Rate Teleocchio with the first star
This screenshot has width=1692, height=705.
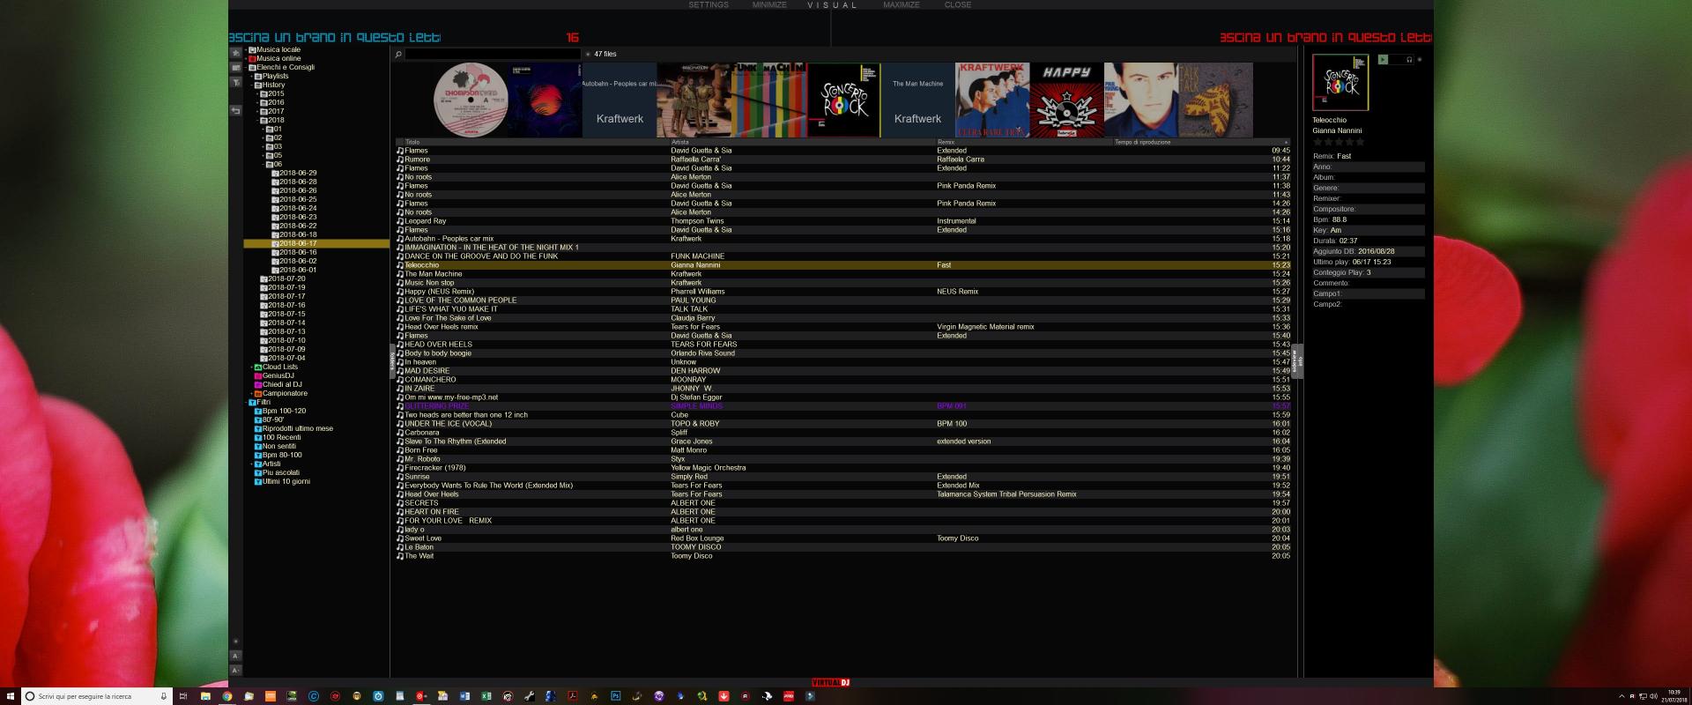click(x=1318, y=142)
